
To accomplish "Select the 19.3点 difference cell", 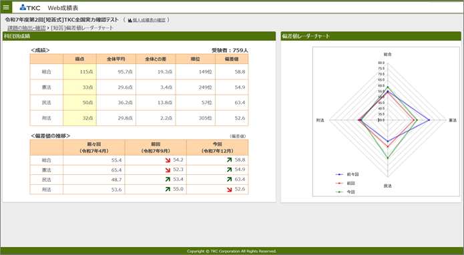I will (x=156, y=71).
